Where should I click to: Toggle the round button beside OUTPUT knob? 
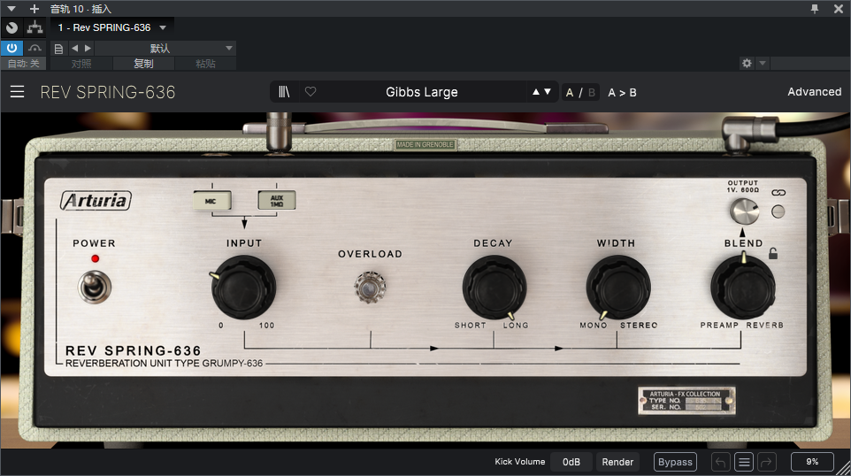tap(778, 211)
